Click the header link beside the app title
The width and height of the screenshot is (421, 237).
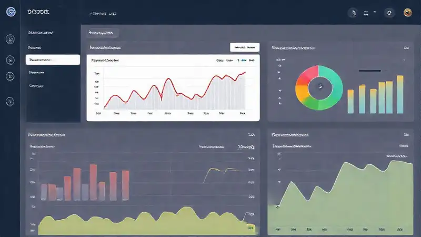103,14
